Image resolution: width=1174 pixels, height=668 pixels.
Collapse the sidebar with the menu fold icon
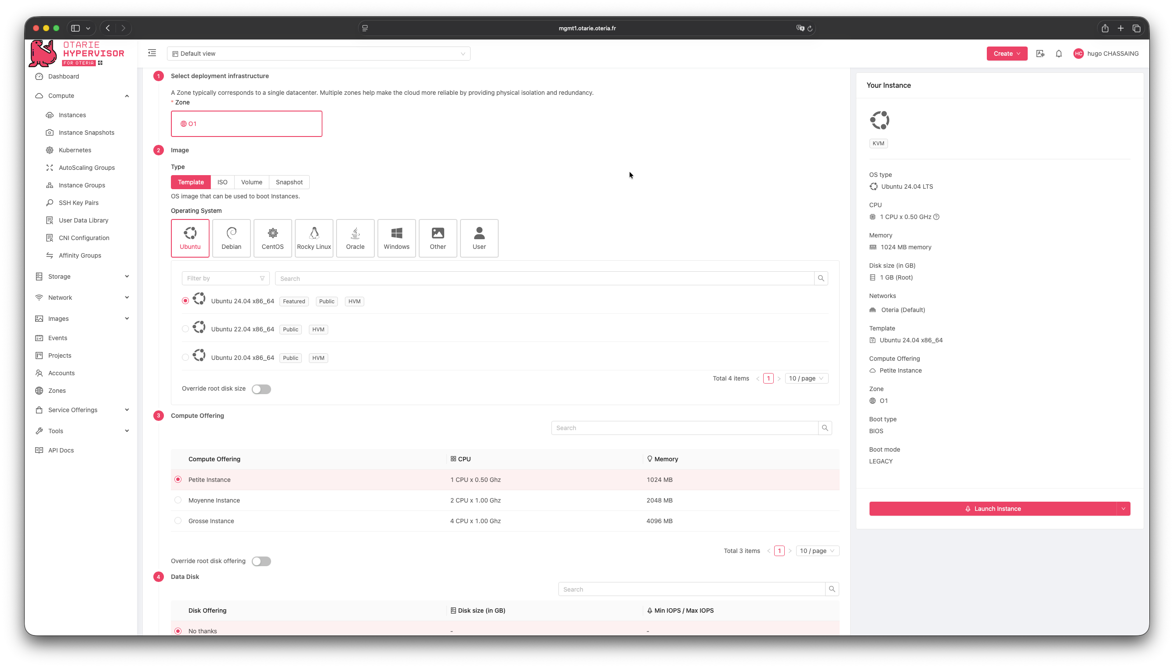coord(152,53)
